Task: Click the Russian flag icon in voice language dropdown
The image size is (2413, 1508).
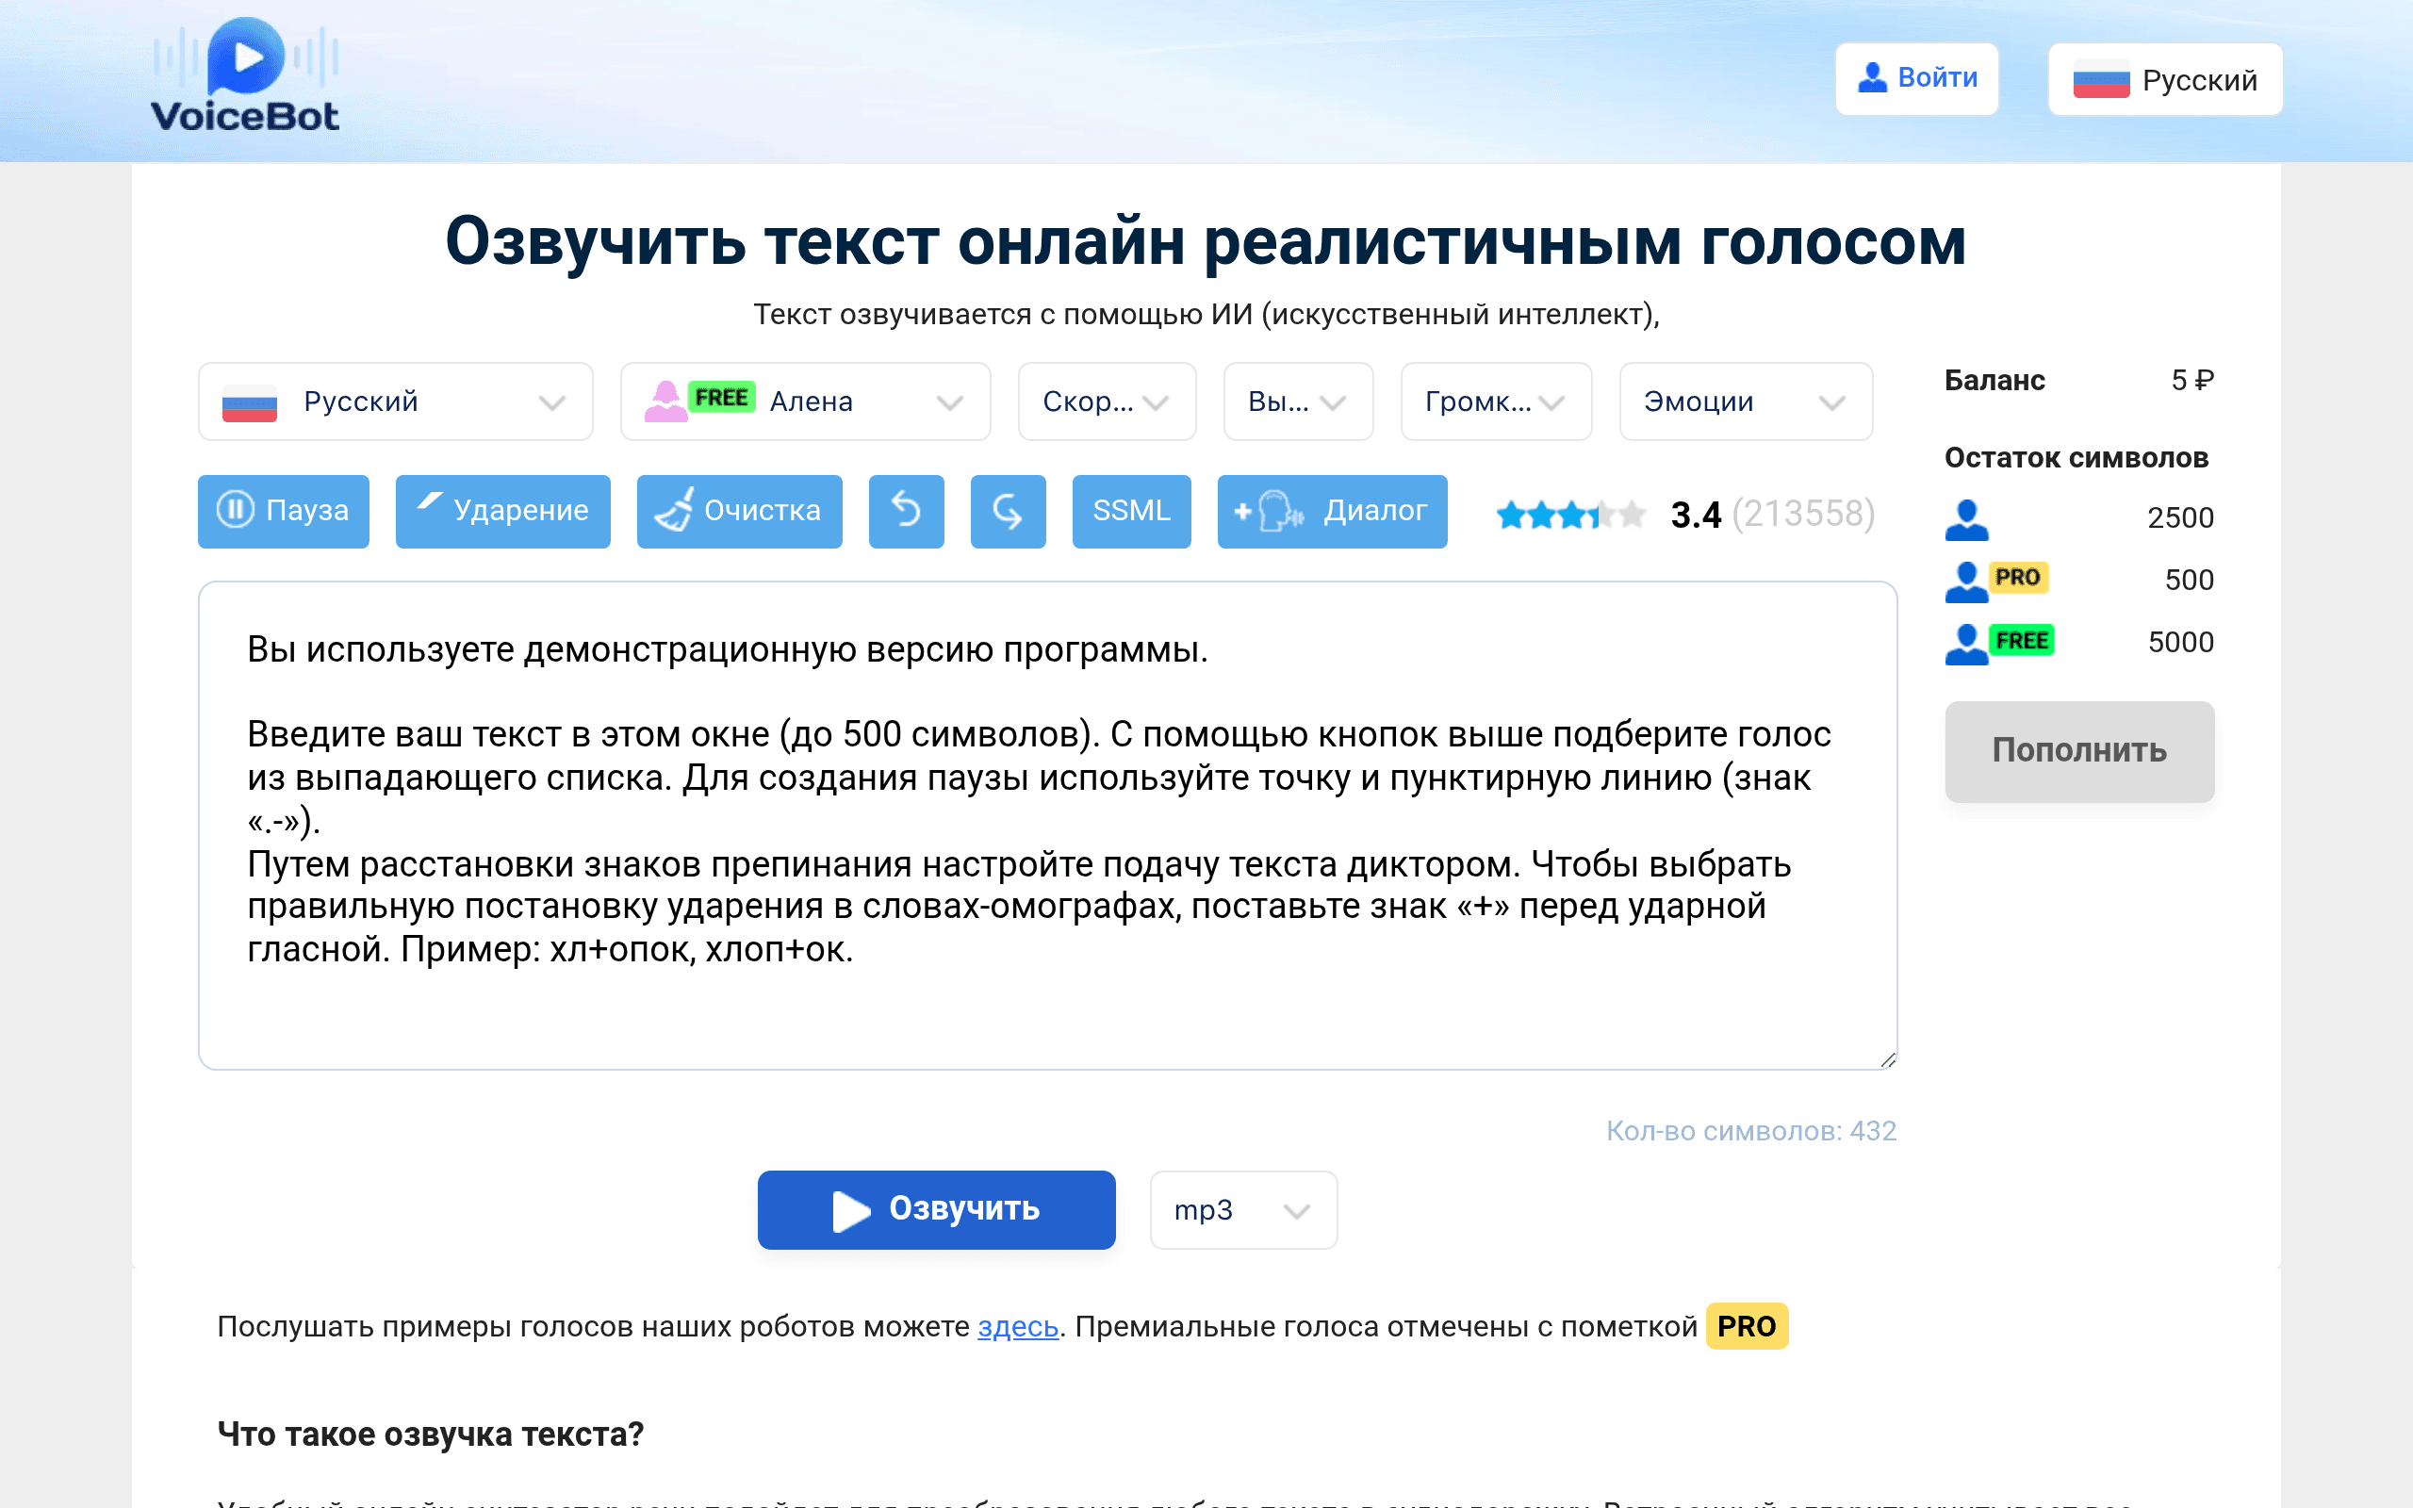Action: (x=249, y=403)
